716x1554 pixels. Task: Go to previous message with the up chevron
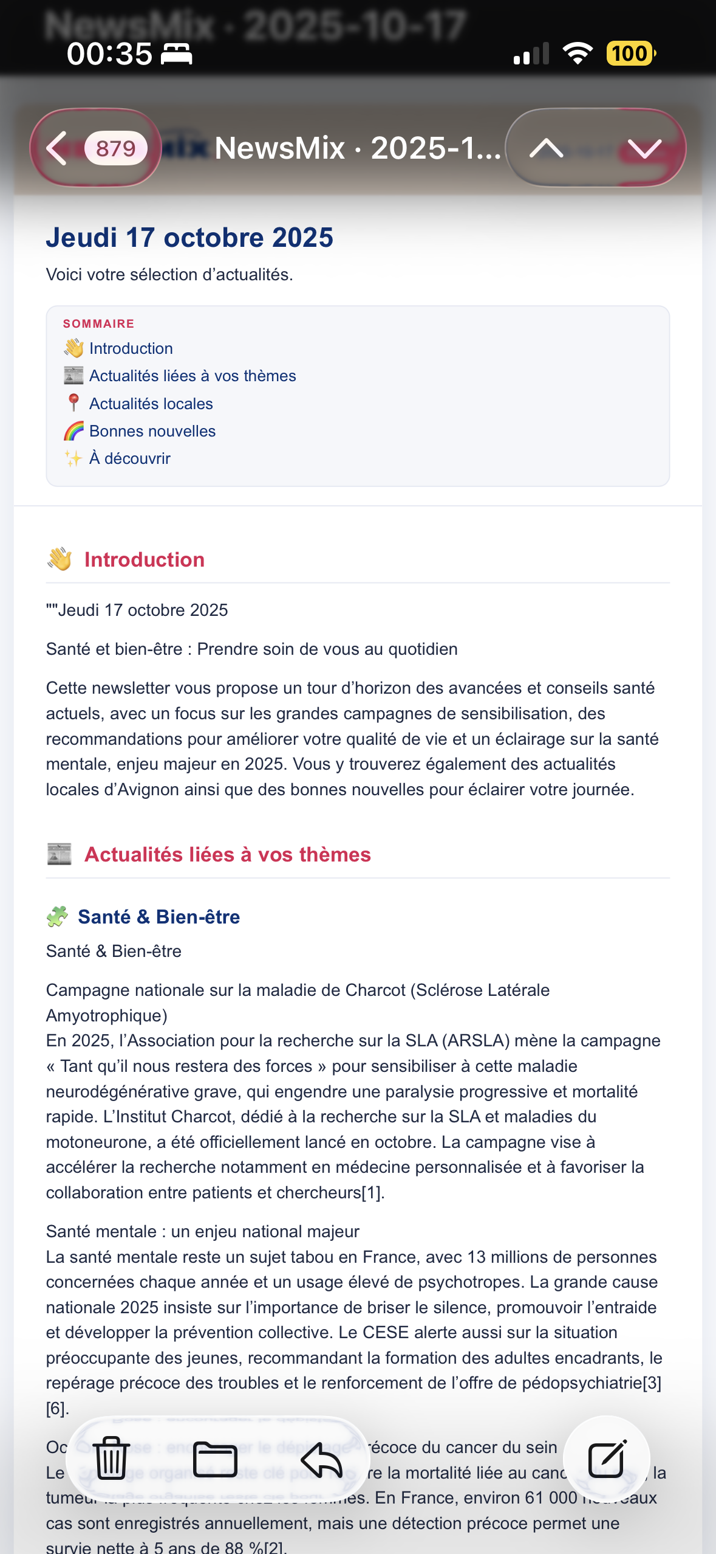pyautogui.click(x=547, y=149)
